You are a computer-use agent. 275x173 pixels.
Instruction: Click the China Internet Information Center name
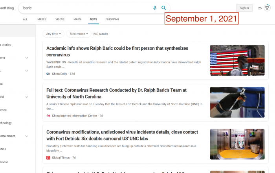[74, 116]
